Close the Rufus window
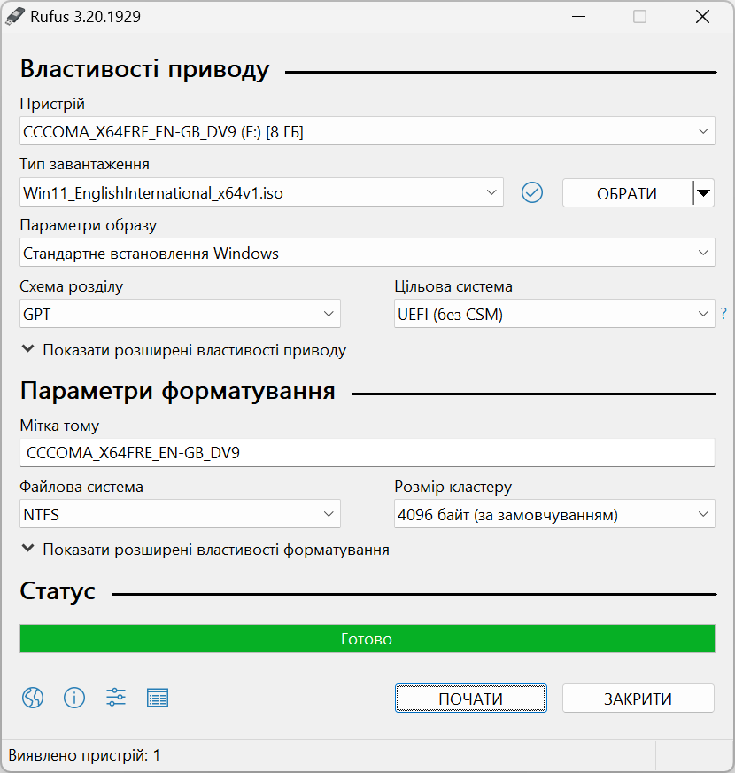735x773 pixels. [702, 16]
